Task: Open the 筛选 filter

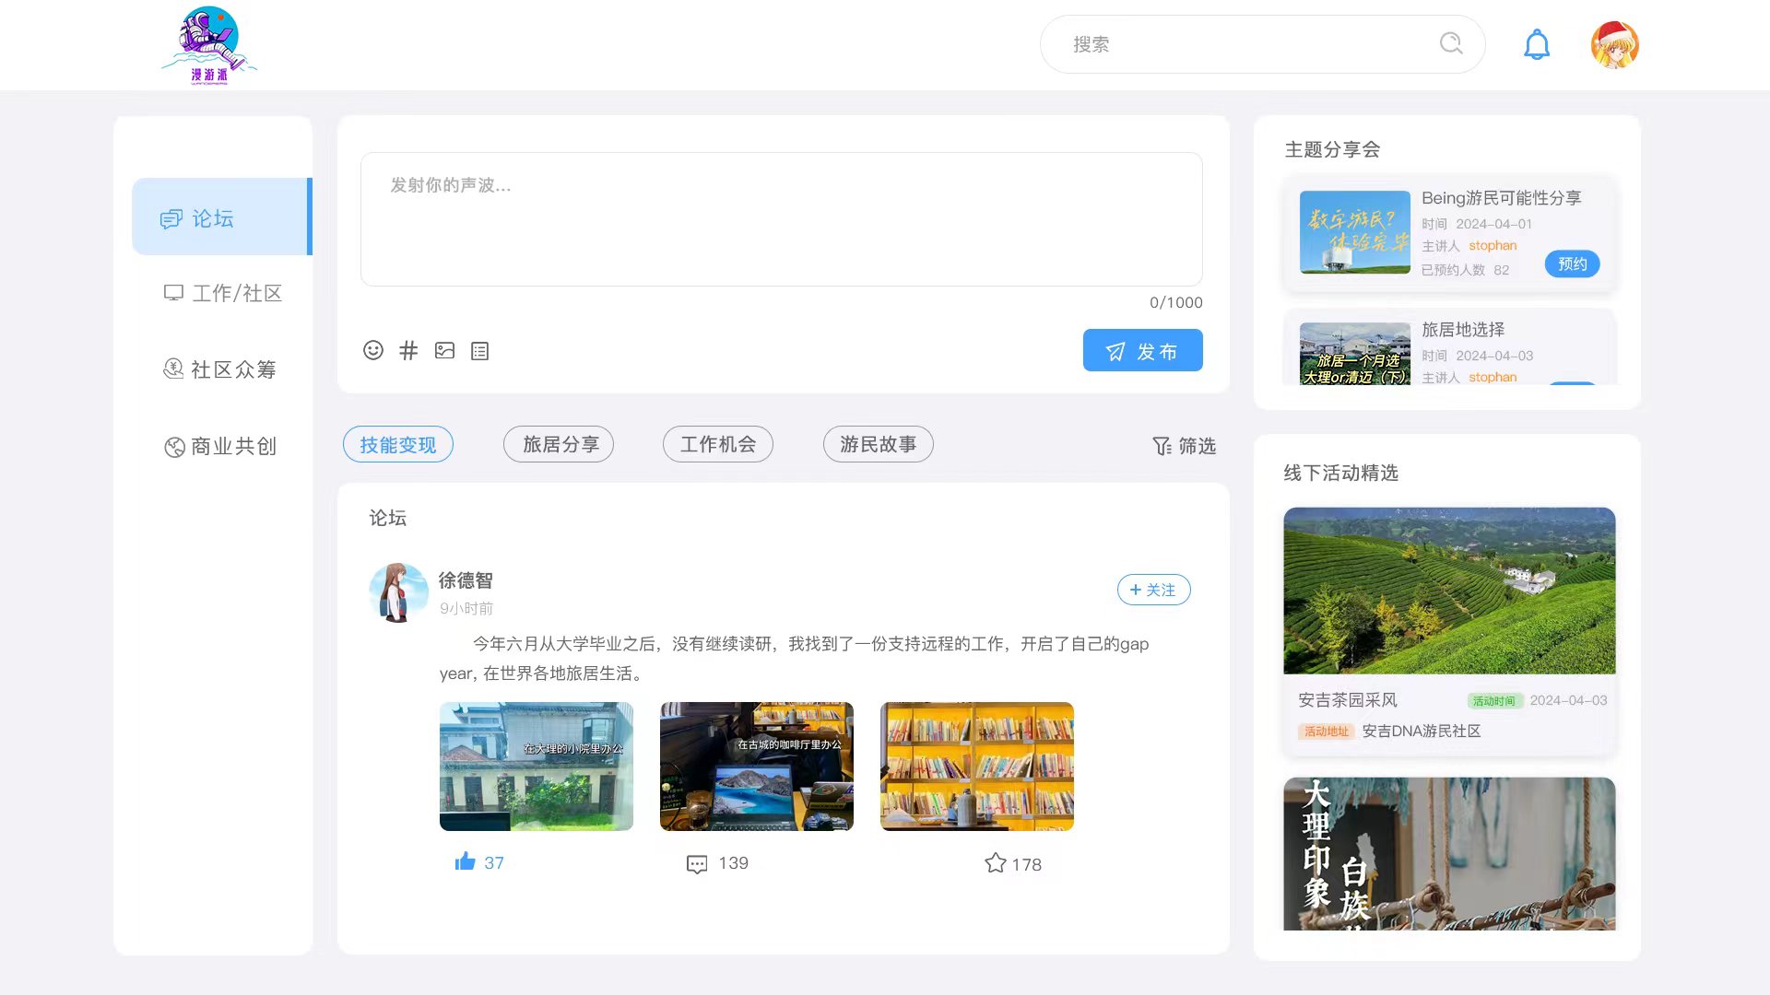Action: 1184,446
